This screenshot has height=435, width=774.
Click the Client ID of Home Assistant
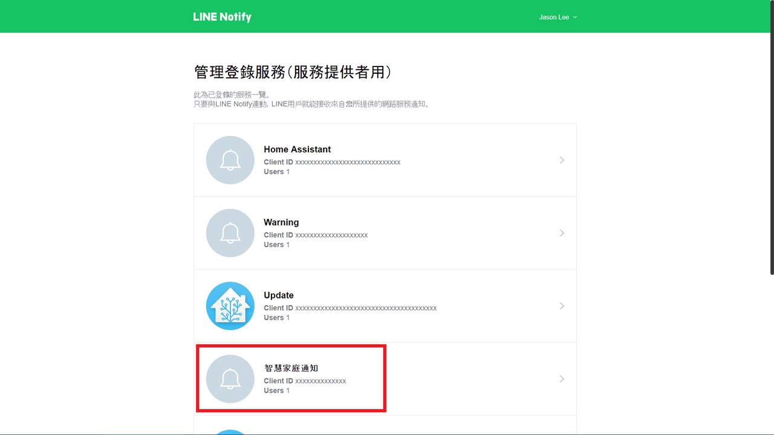(332, 162)
